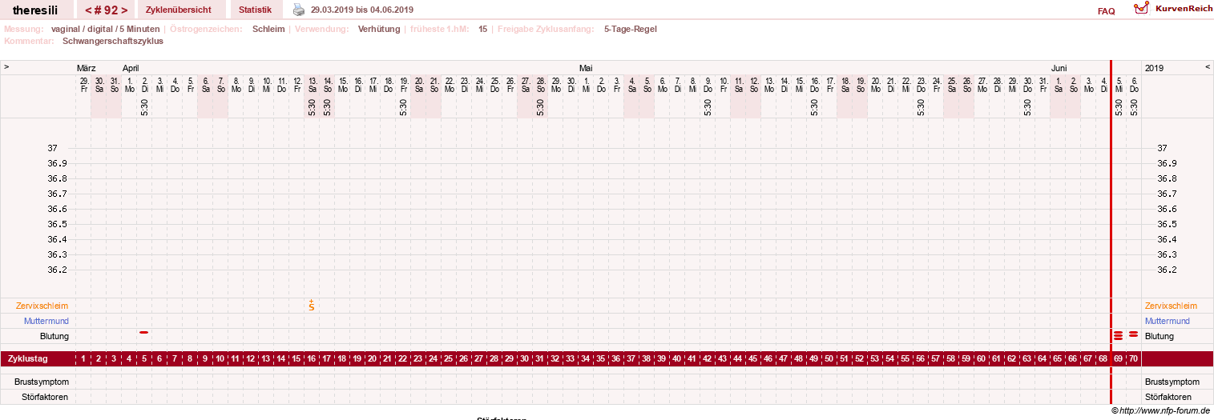The width and height of the screenshot is (1214, 420).
Task: Open the FAQ link
Action: (1106, 11)
